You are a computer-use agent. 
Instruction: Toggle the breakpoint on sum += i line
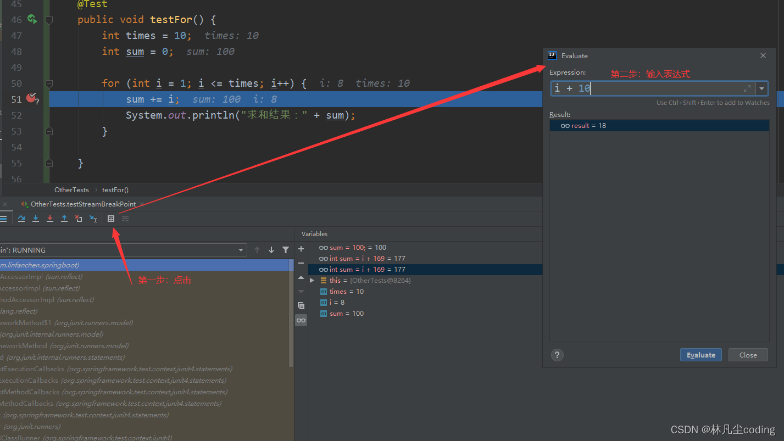click(x=32, y=98)
